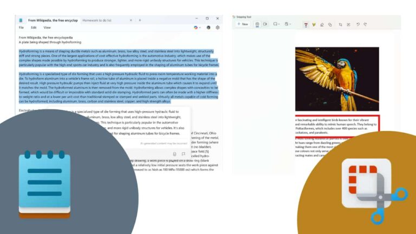The image size is (416, 234).
Task: Redo the Snipping Tool edit
Action: [x=365, y=24]
